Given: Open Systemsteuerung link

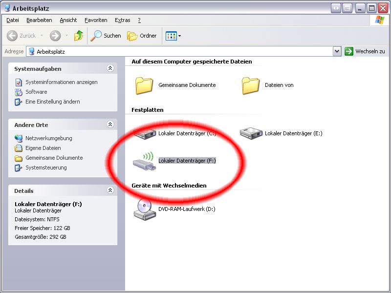Looking at the screenshot, I should 46,167.
